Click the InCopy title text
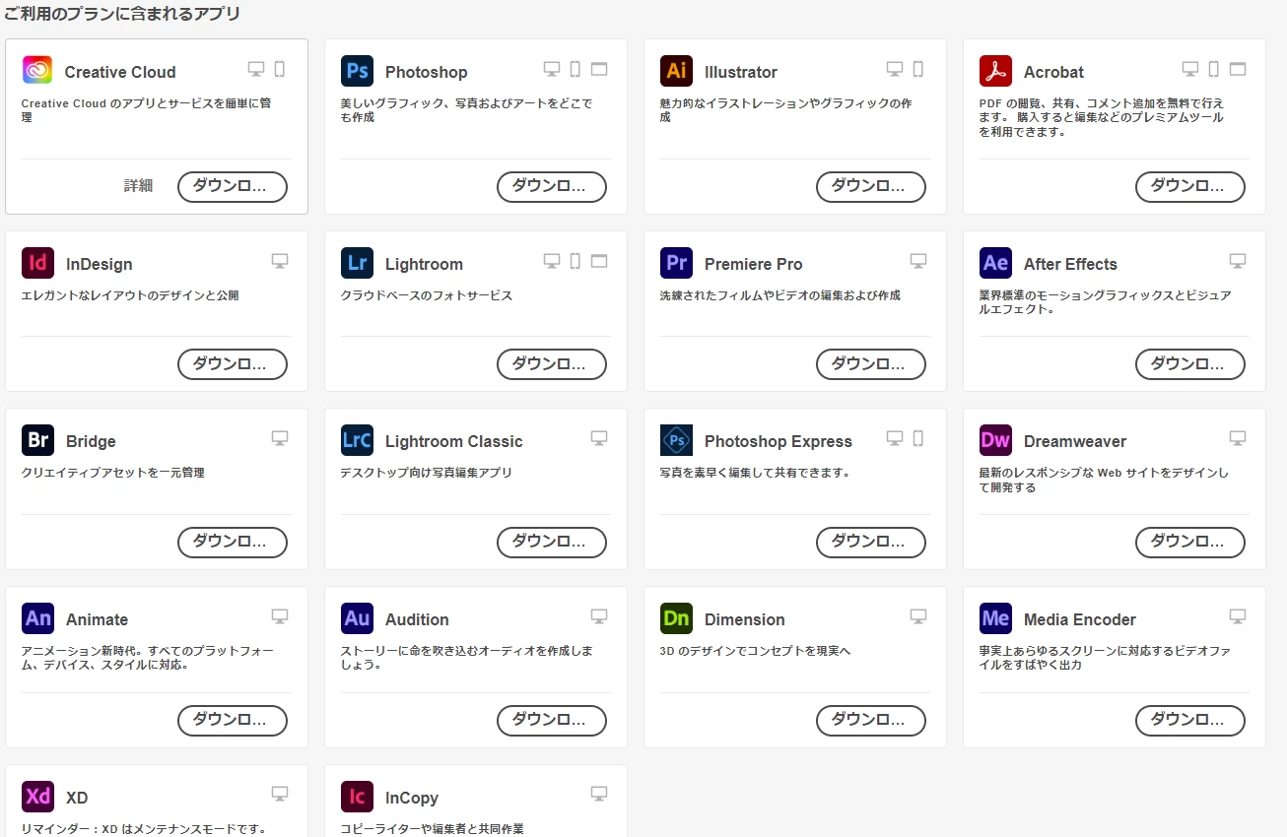The image size is (1287, 837). coord(412,798)
